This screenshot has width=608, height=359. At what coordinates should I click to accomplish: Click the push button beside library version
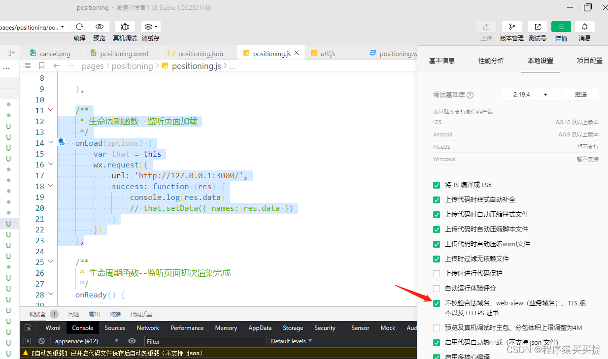[x=581, y=95]
